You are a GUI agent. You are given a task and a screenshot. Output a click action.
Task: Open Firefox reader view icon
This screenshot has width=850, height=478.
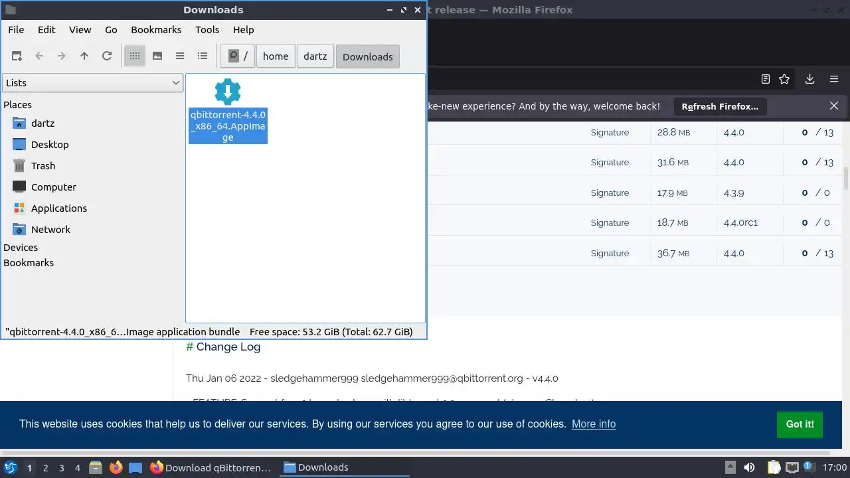point(766,79)
